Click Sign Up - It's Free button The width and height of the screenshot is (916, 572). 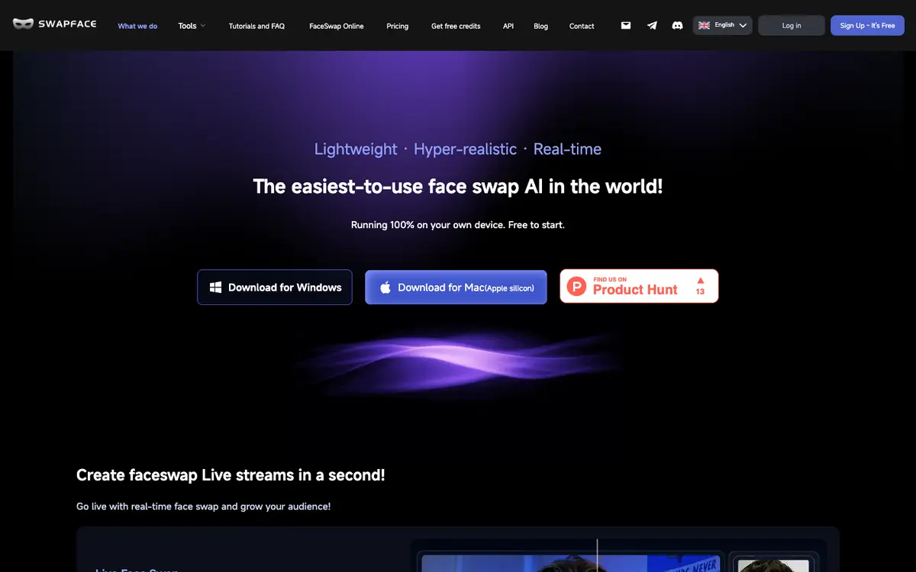point(867,25)
